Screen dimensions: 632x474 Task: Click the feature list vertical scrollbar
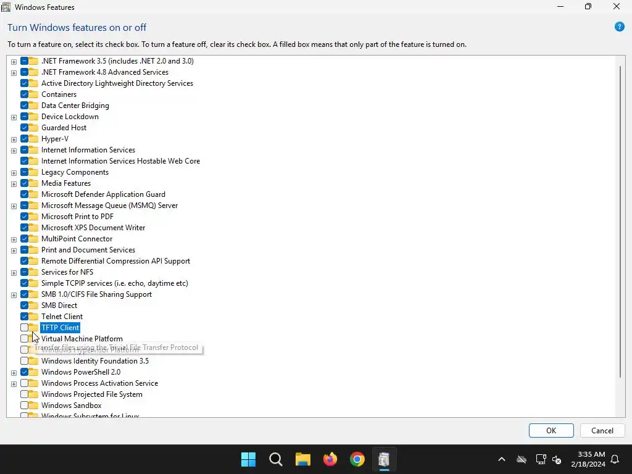pyautogui.click(x=620, y=222)
